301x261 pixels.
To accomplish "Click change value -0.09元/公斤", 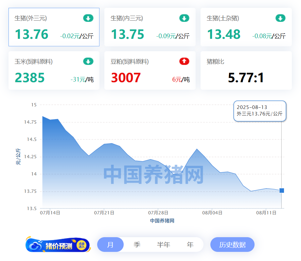I will [x=173, y=36].
